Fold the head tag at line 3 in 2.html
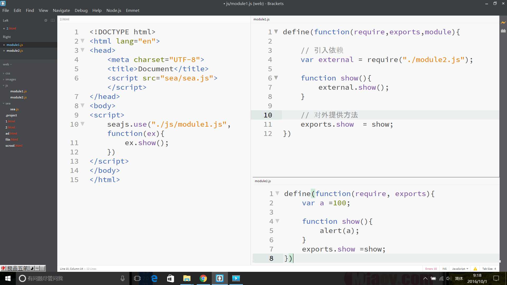This screenshot has width=507, height=285. pos(82,50)
